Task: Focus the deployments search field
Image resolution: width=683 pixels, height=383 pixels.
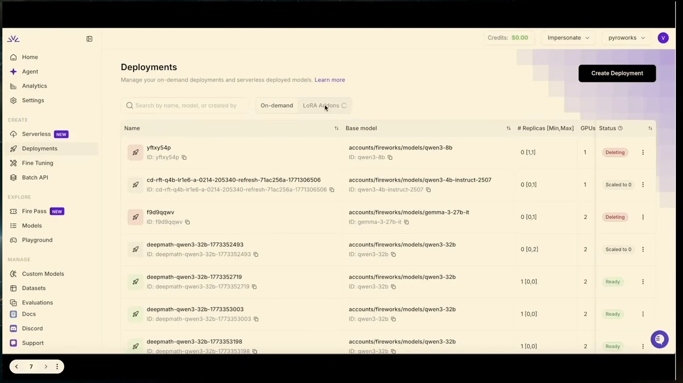Action: [185, 105]
